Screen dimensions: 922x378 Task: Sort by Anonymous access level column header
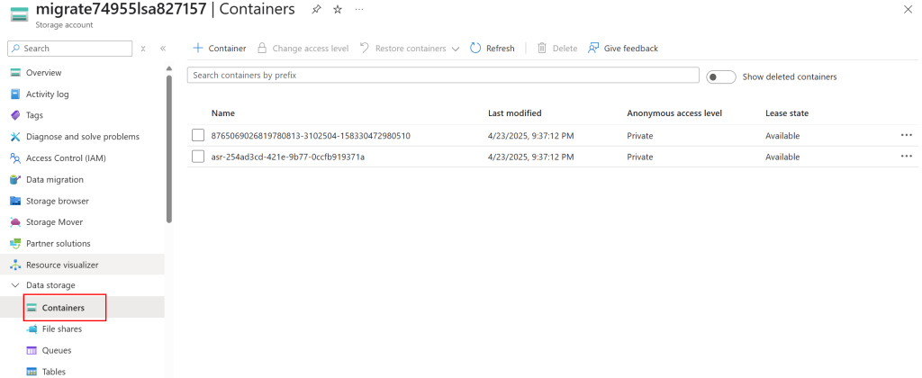pyautogui.click(x=673, y=112)
